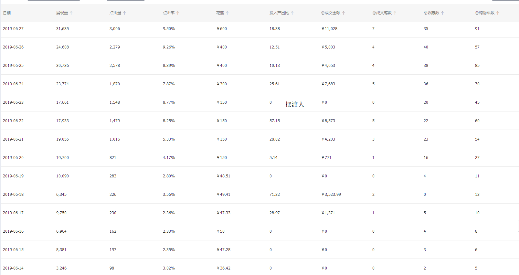This screenshot has width=519, height=275.
Task: Click impressions value 24,608
Action: (x=62, y=47)
